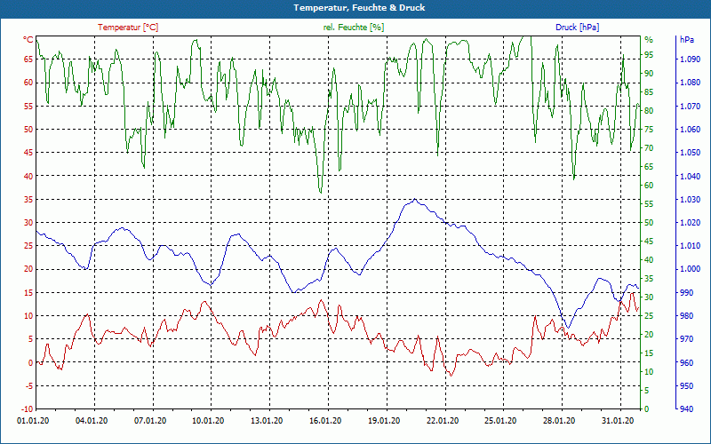Click the 1.030 value on the blue pressure axis

[x=691, y=199]
